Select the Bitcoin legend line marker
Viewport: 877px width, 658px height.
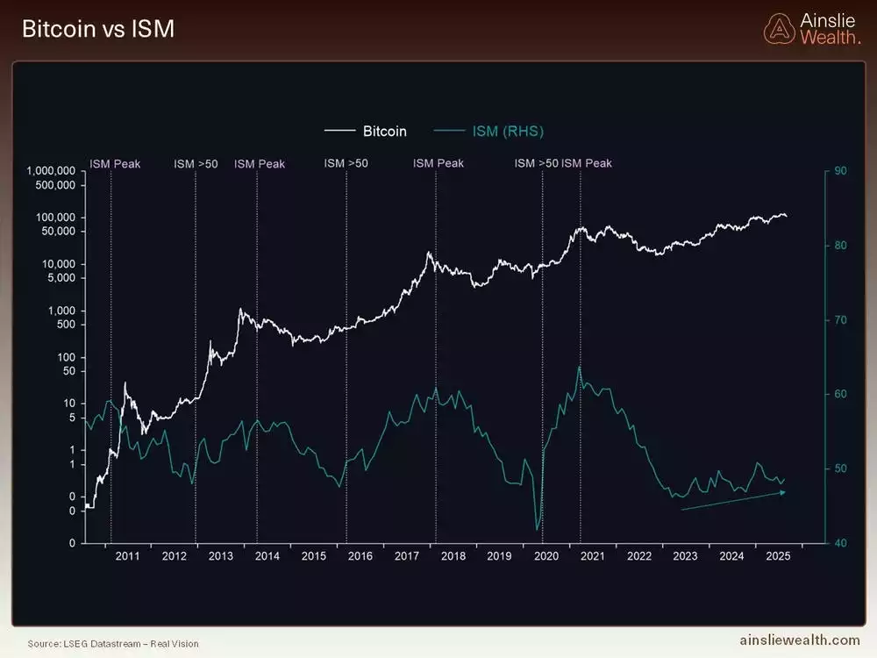point(341,131)
